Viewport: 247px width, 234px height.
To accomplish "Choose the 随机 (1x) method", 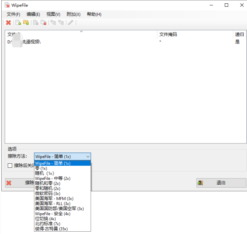I will pyautogui.click(x=62, y=173).
